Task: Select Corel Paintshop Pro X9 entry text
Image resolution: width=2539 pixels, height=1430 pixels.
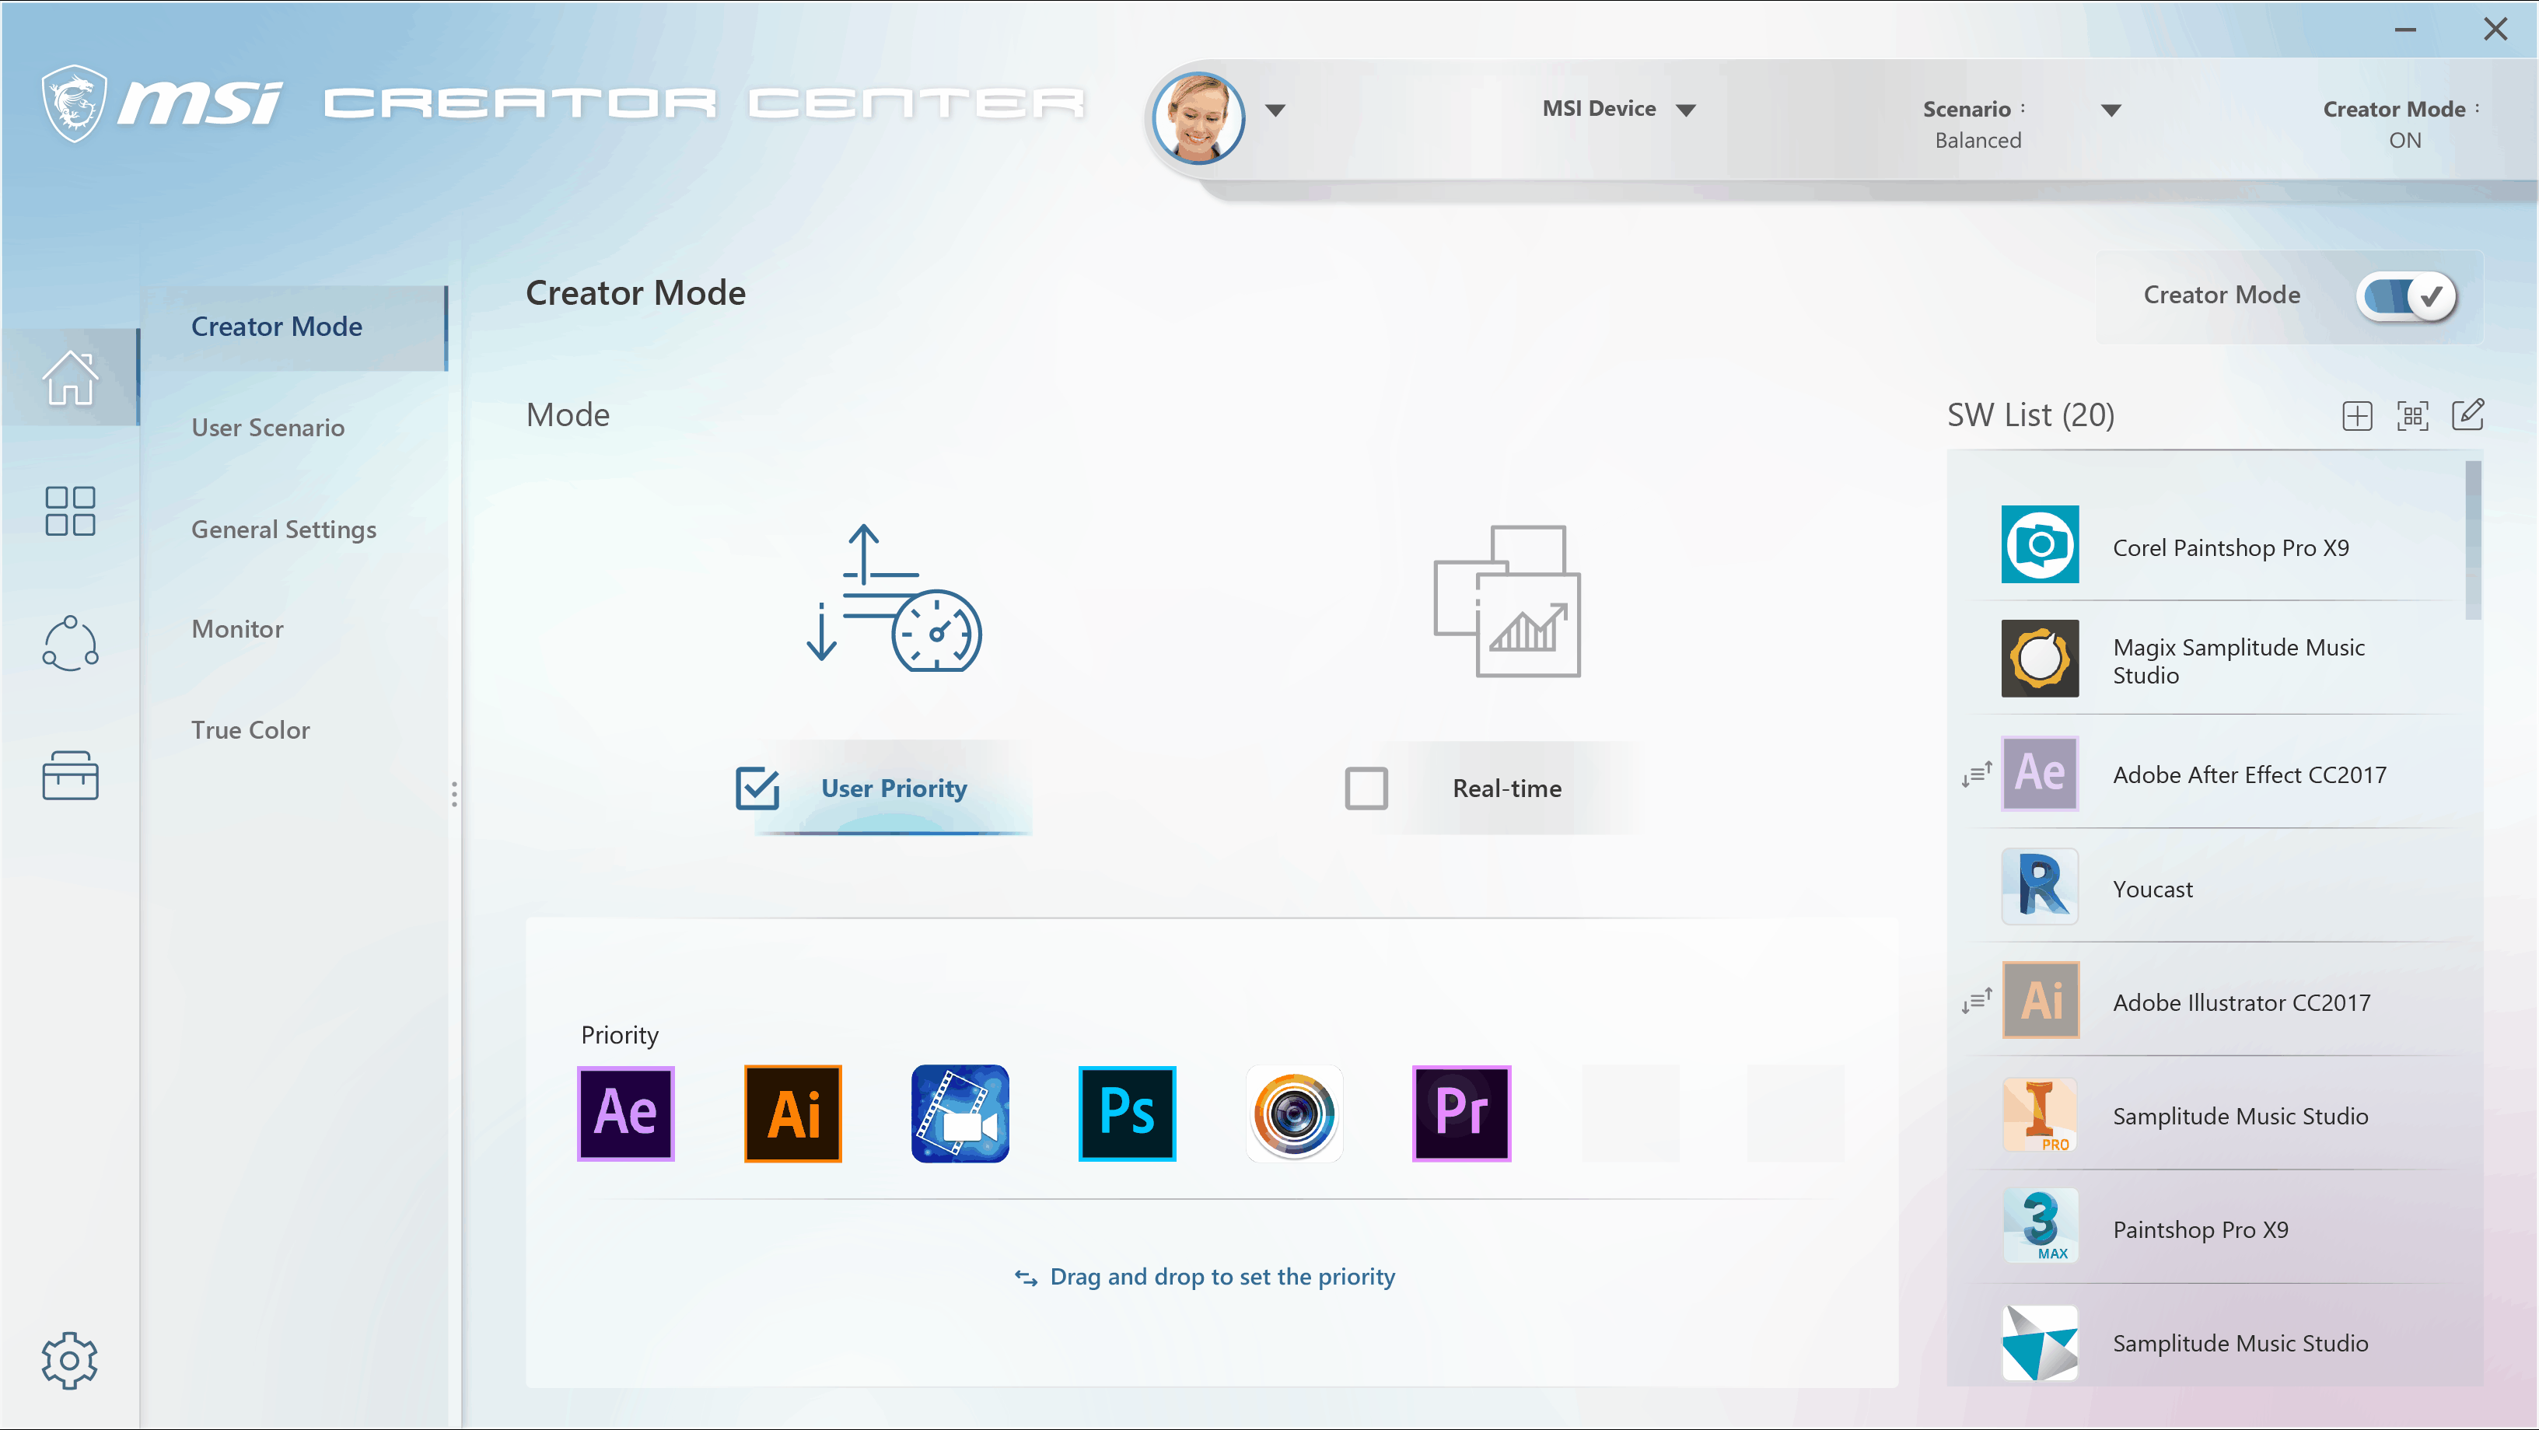Action: [2230, 548]
